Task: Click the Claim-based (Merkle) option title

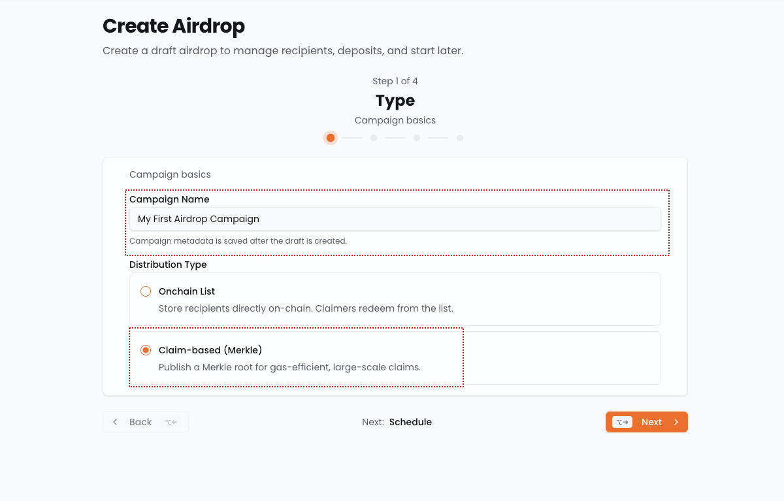Action: (x=210, y=350)
